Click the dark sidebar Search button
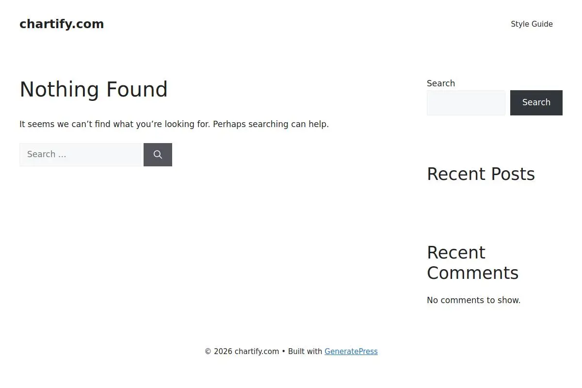582x388 pixels. coord(536,103)
